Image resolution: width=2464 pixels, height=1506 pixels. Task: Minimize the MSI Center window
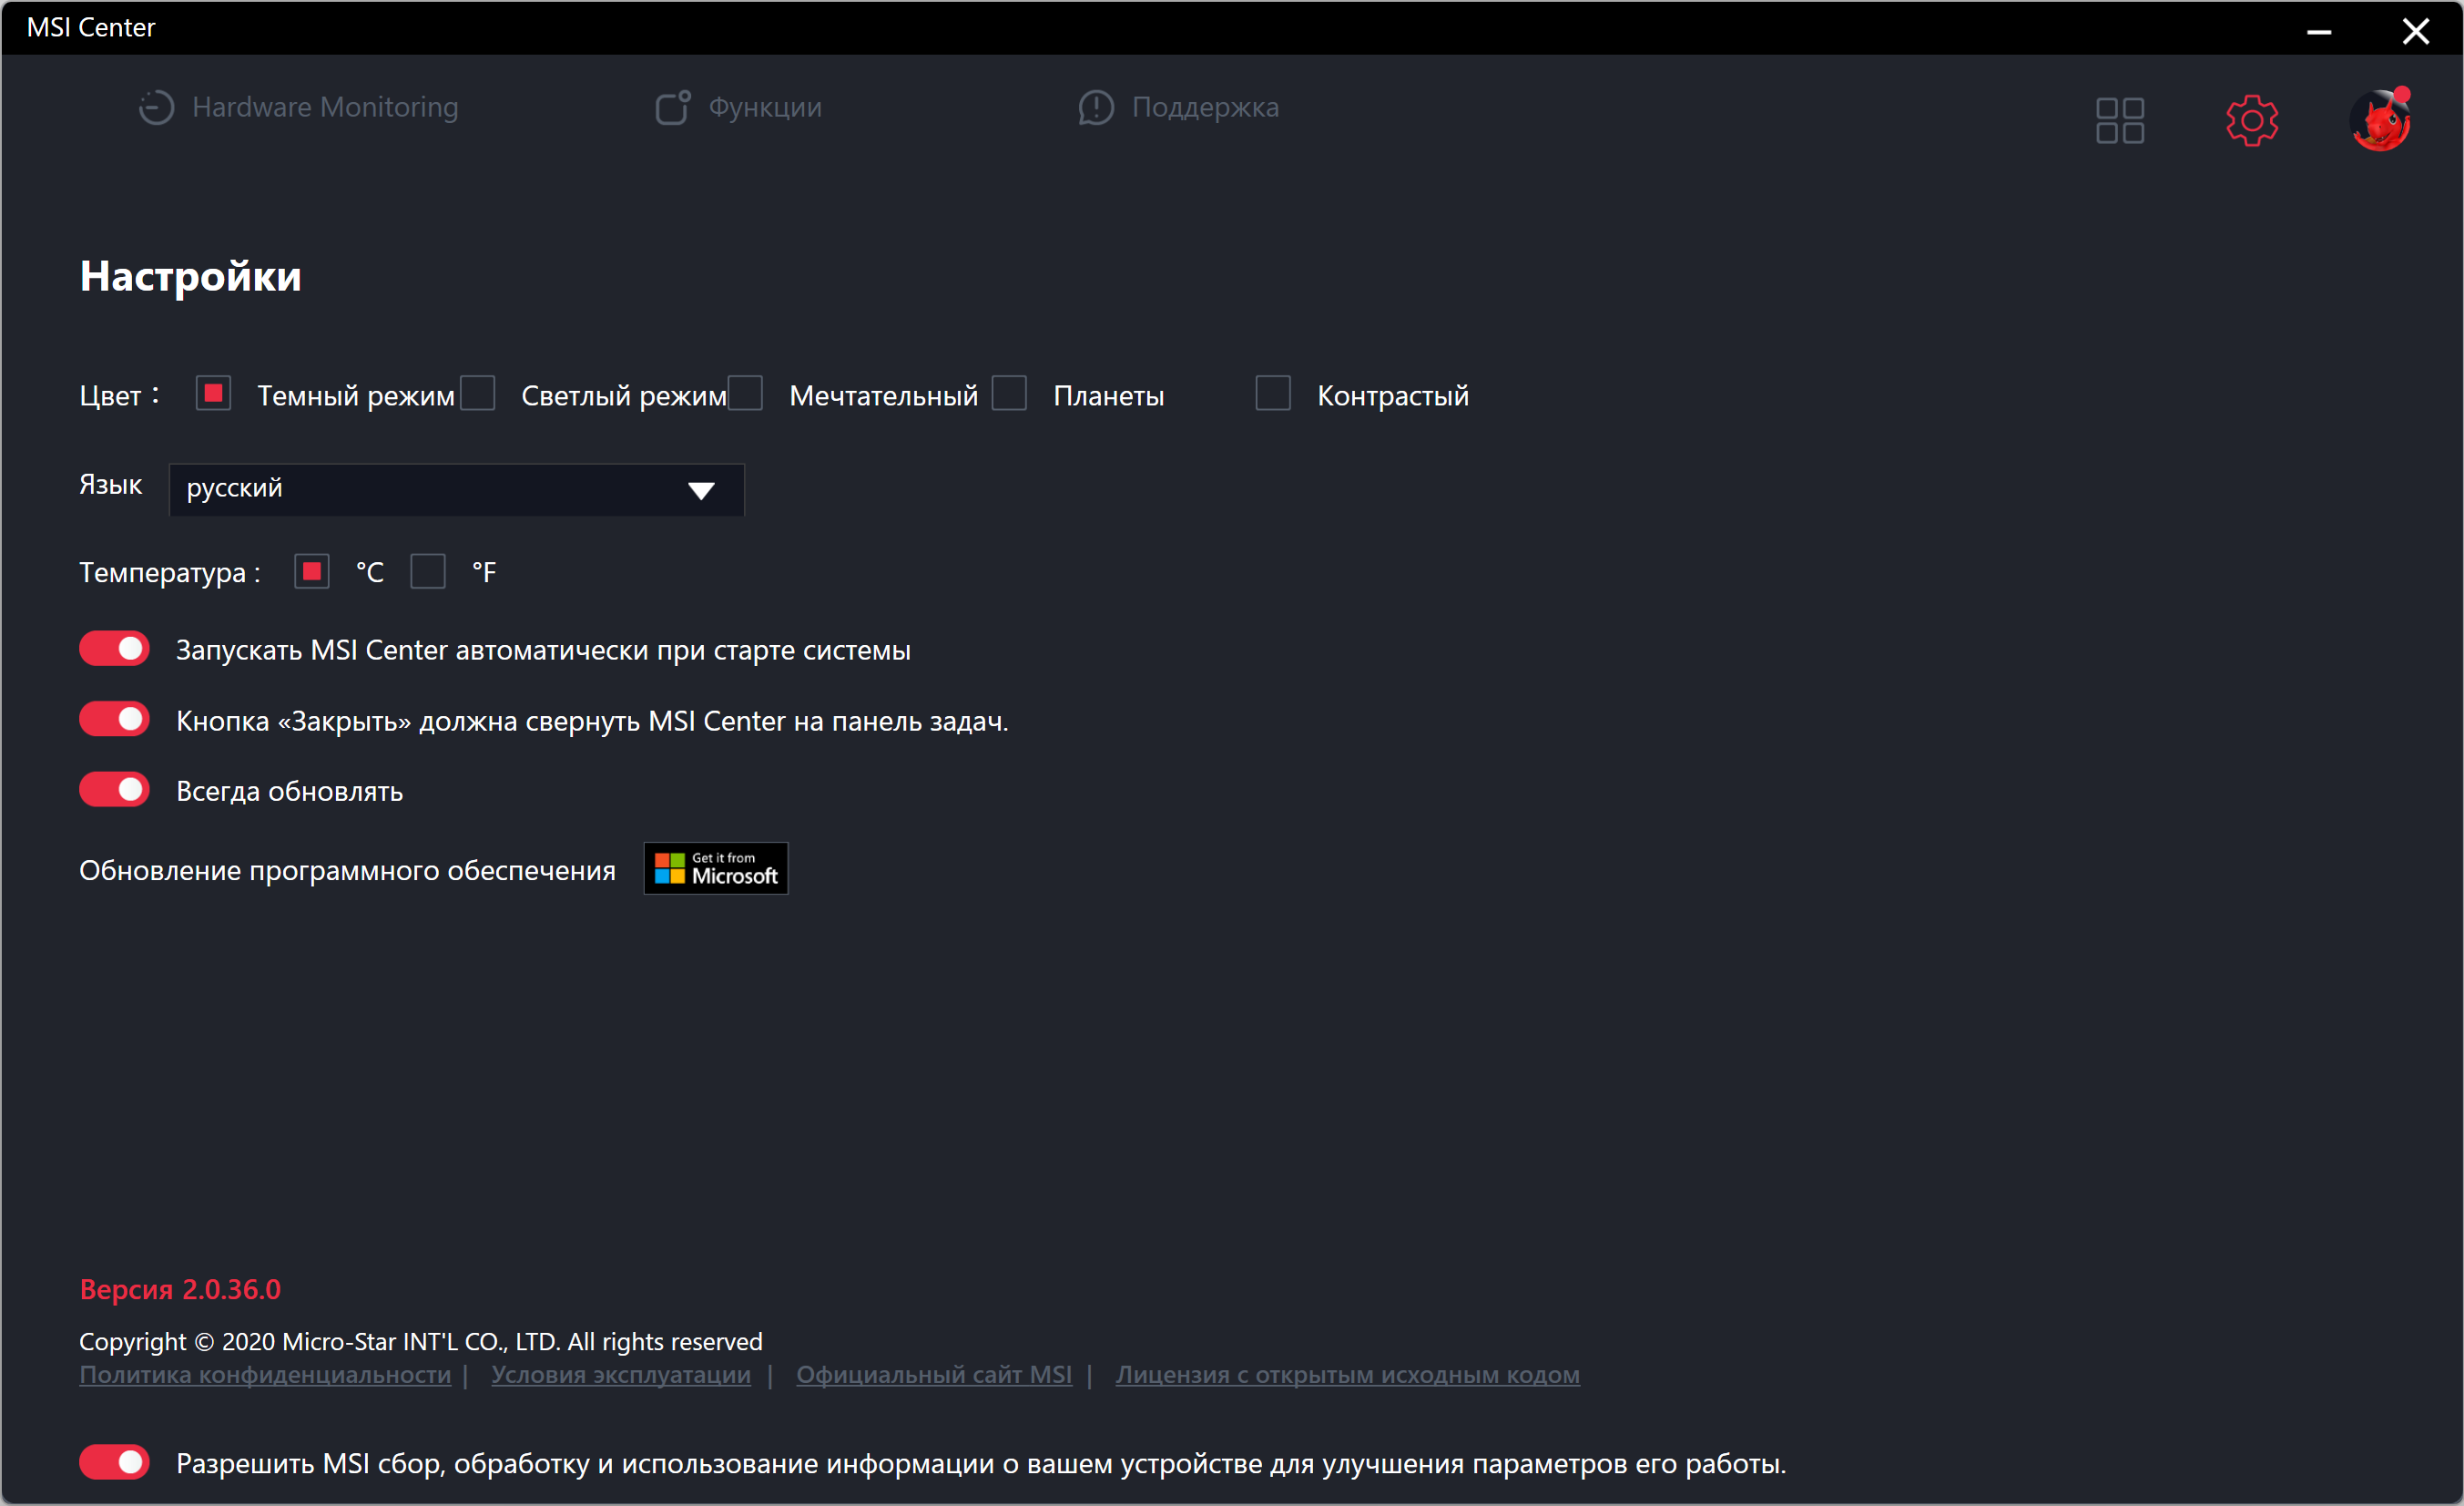(2320, 31)
